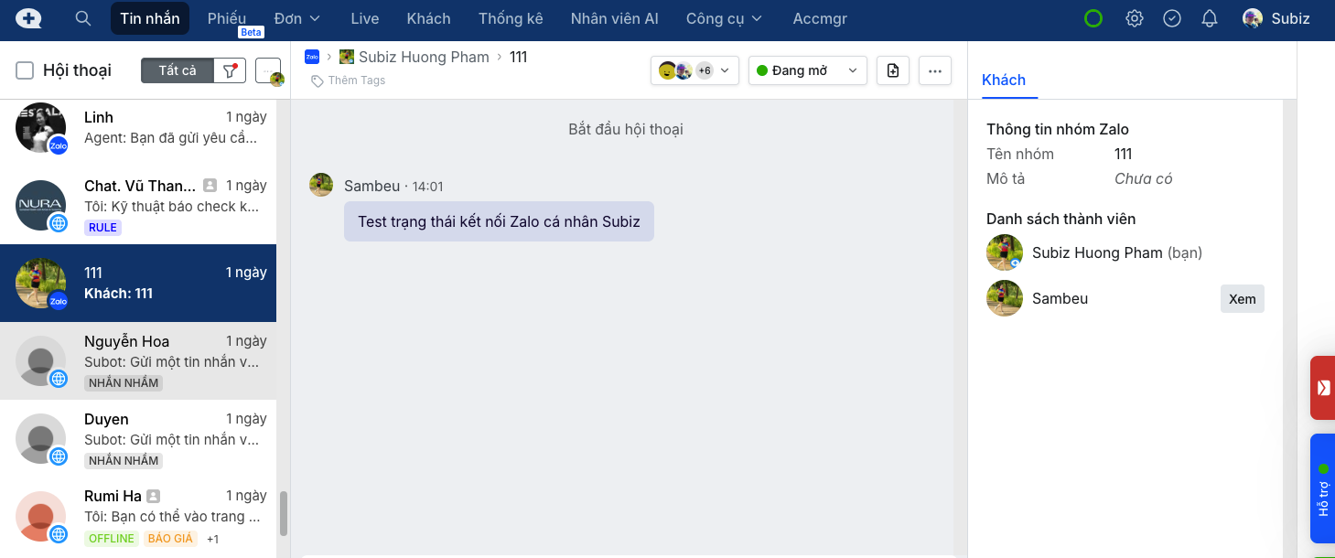Click the Xem button next to Sambeu
This screenshot has width=1335, height=558.
pos(1242,299)
